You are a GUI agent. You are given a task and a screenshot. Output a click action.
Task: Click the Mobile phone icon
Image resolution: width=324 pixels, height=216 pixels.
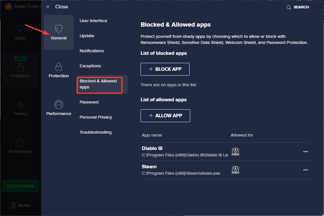click(13, 205)
